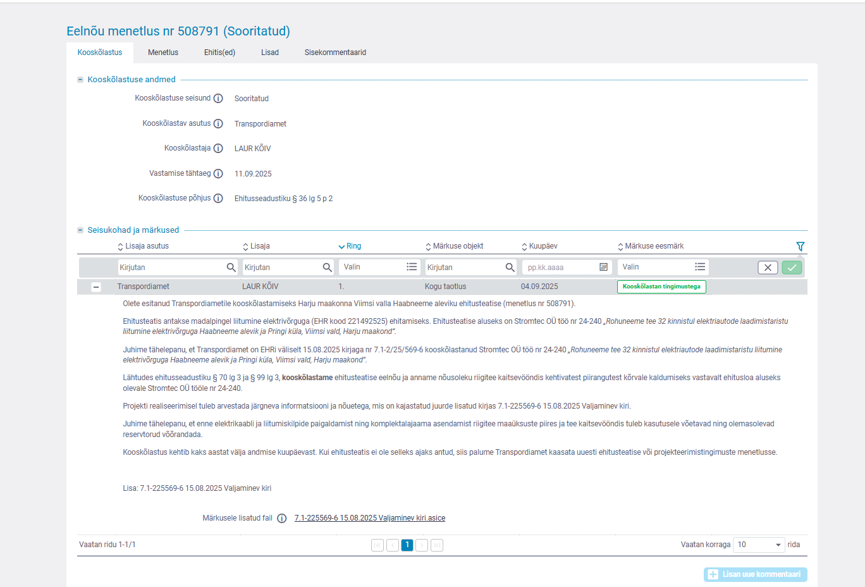Open the Sisekommentaarid tab
The image size is (865, 587).
click(x=335, y=53)
